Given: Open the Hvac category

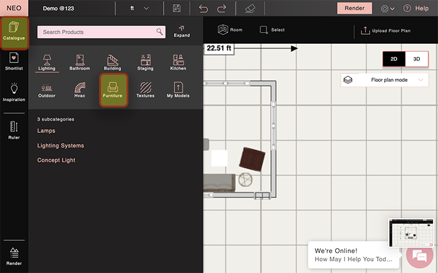Looking at the screenshot, I should [x=80, y=90].
